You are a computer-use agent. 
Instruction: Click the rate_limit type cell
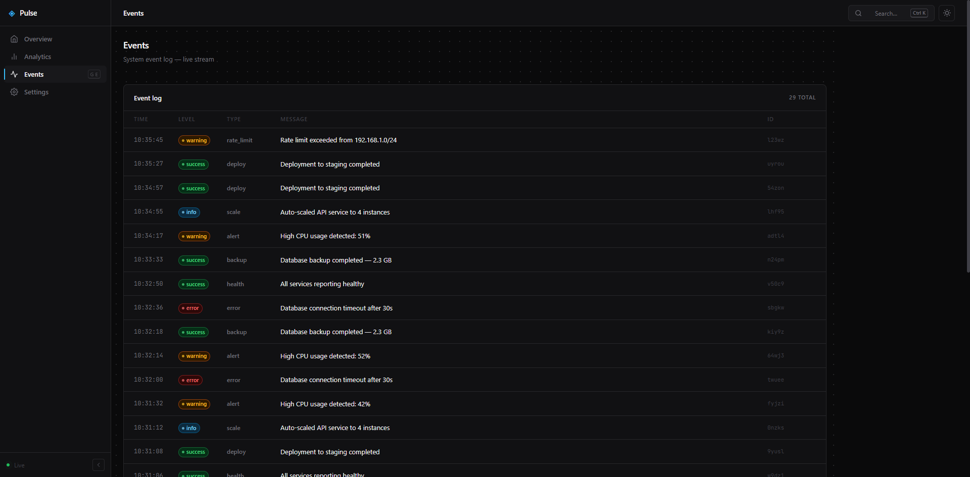coord(239,140)
